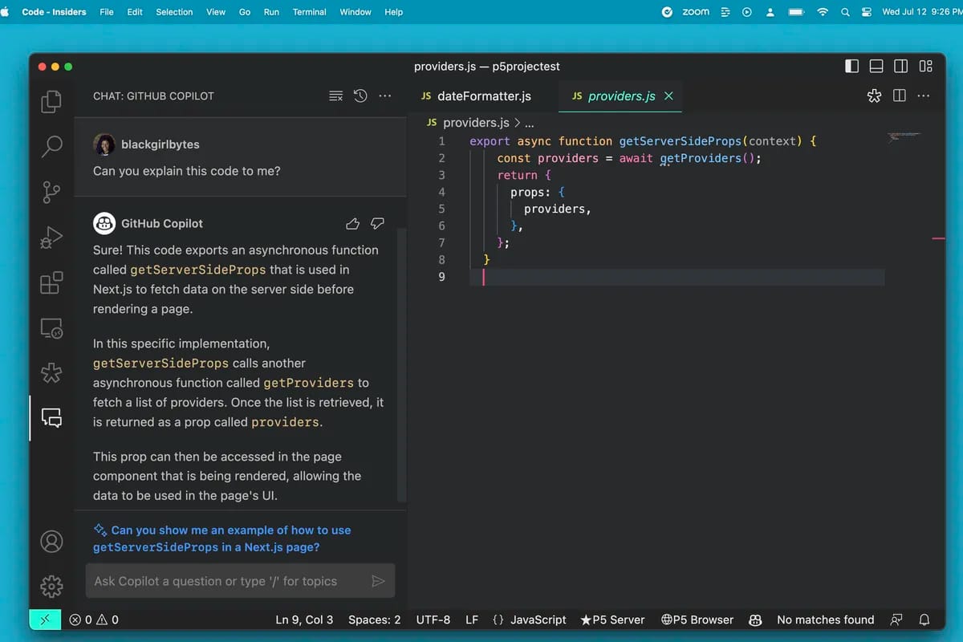Viewport: 963px width, 642px height.
Task: Clear the Copilot chat session
Action: (336, 96)
